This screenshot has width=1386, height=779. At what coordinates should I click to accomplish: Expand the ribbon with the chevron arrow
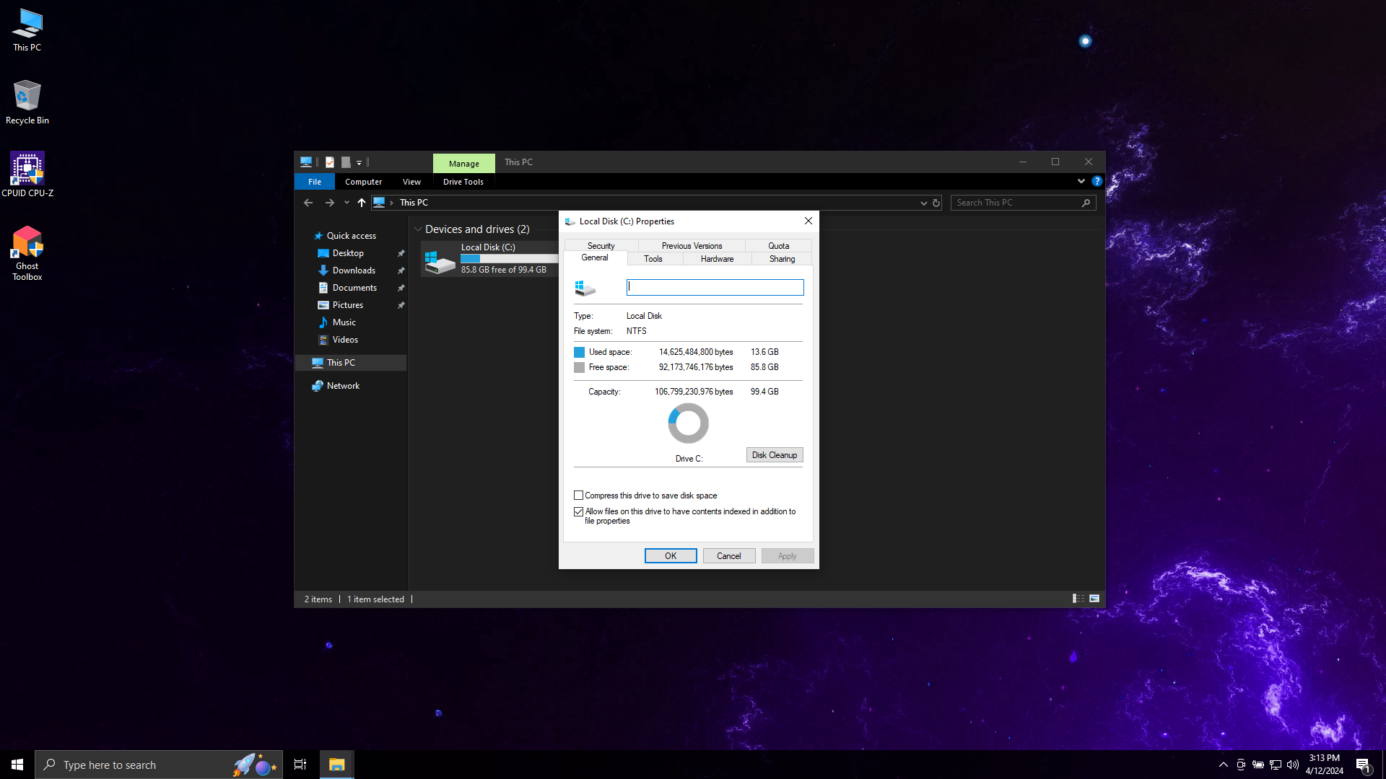pos(1081,182)
